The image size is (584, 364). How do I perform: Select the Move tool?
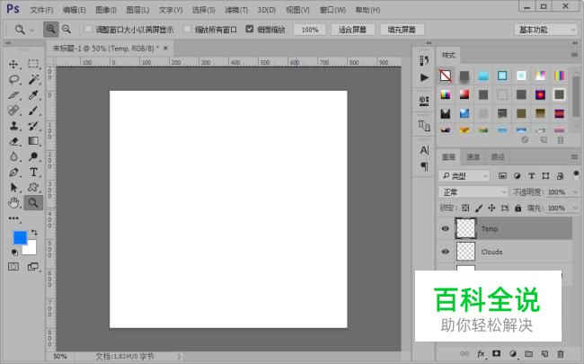point(13,64)
